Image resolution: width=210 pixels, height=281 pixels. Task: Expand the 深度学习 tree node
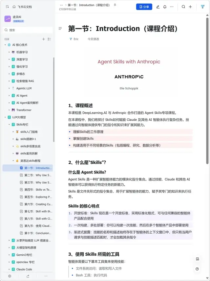pos(9,59)
